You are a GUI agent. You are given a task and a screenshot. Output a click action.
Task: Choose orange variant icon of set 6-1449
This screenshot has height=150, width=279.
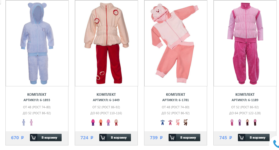click(101, 122)
